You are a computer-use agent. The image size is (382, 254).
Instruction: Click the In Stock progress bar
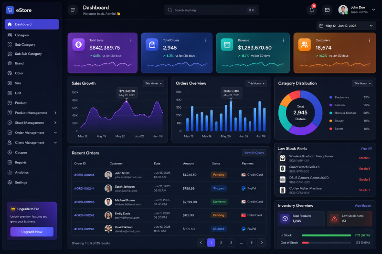(x=326, y=235)
